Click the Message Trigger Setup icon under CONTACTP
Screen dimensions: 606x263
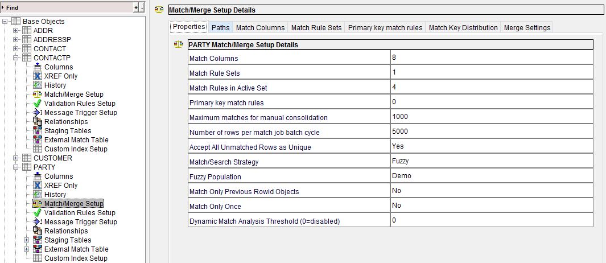38,113
